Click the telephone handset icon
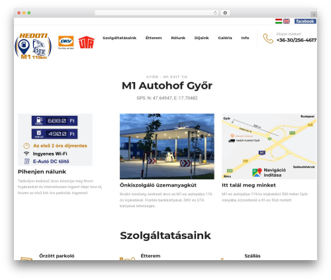Viewport: 331px width, 280px height. [x=268, y=38]
